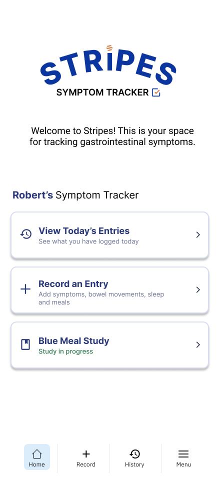
Task: Open the hamburger Menu icon
Action: coord(183,454)
